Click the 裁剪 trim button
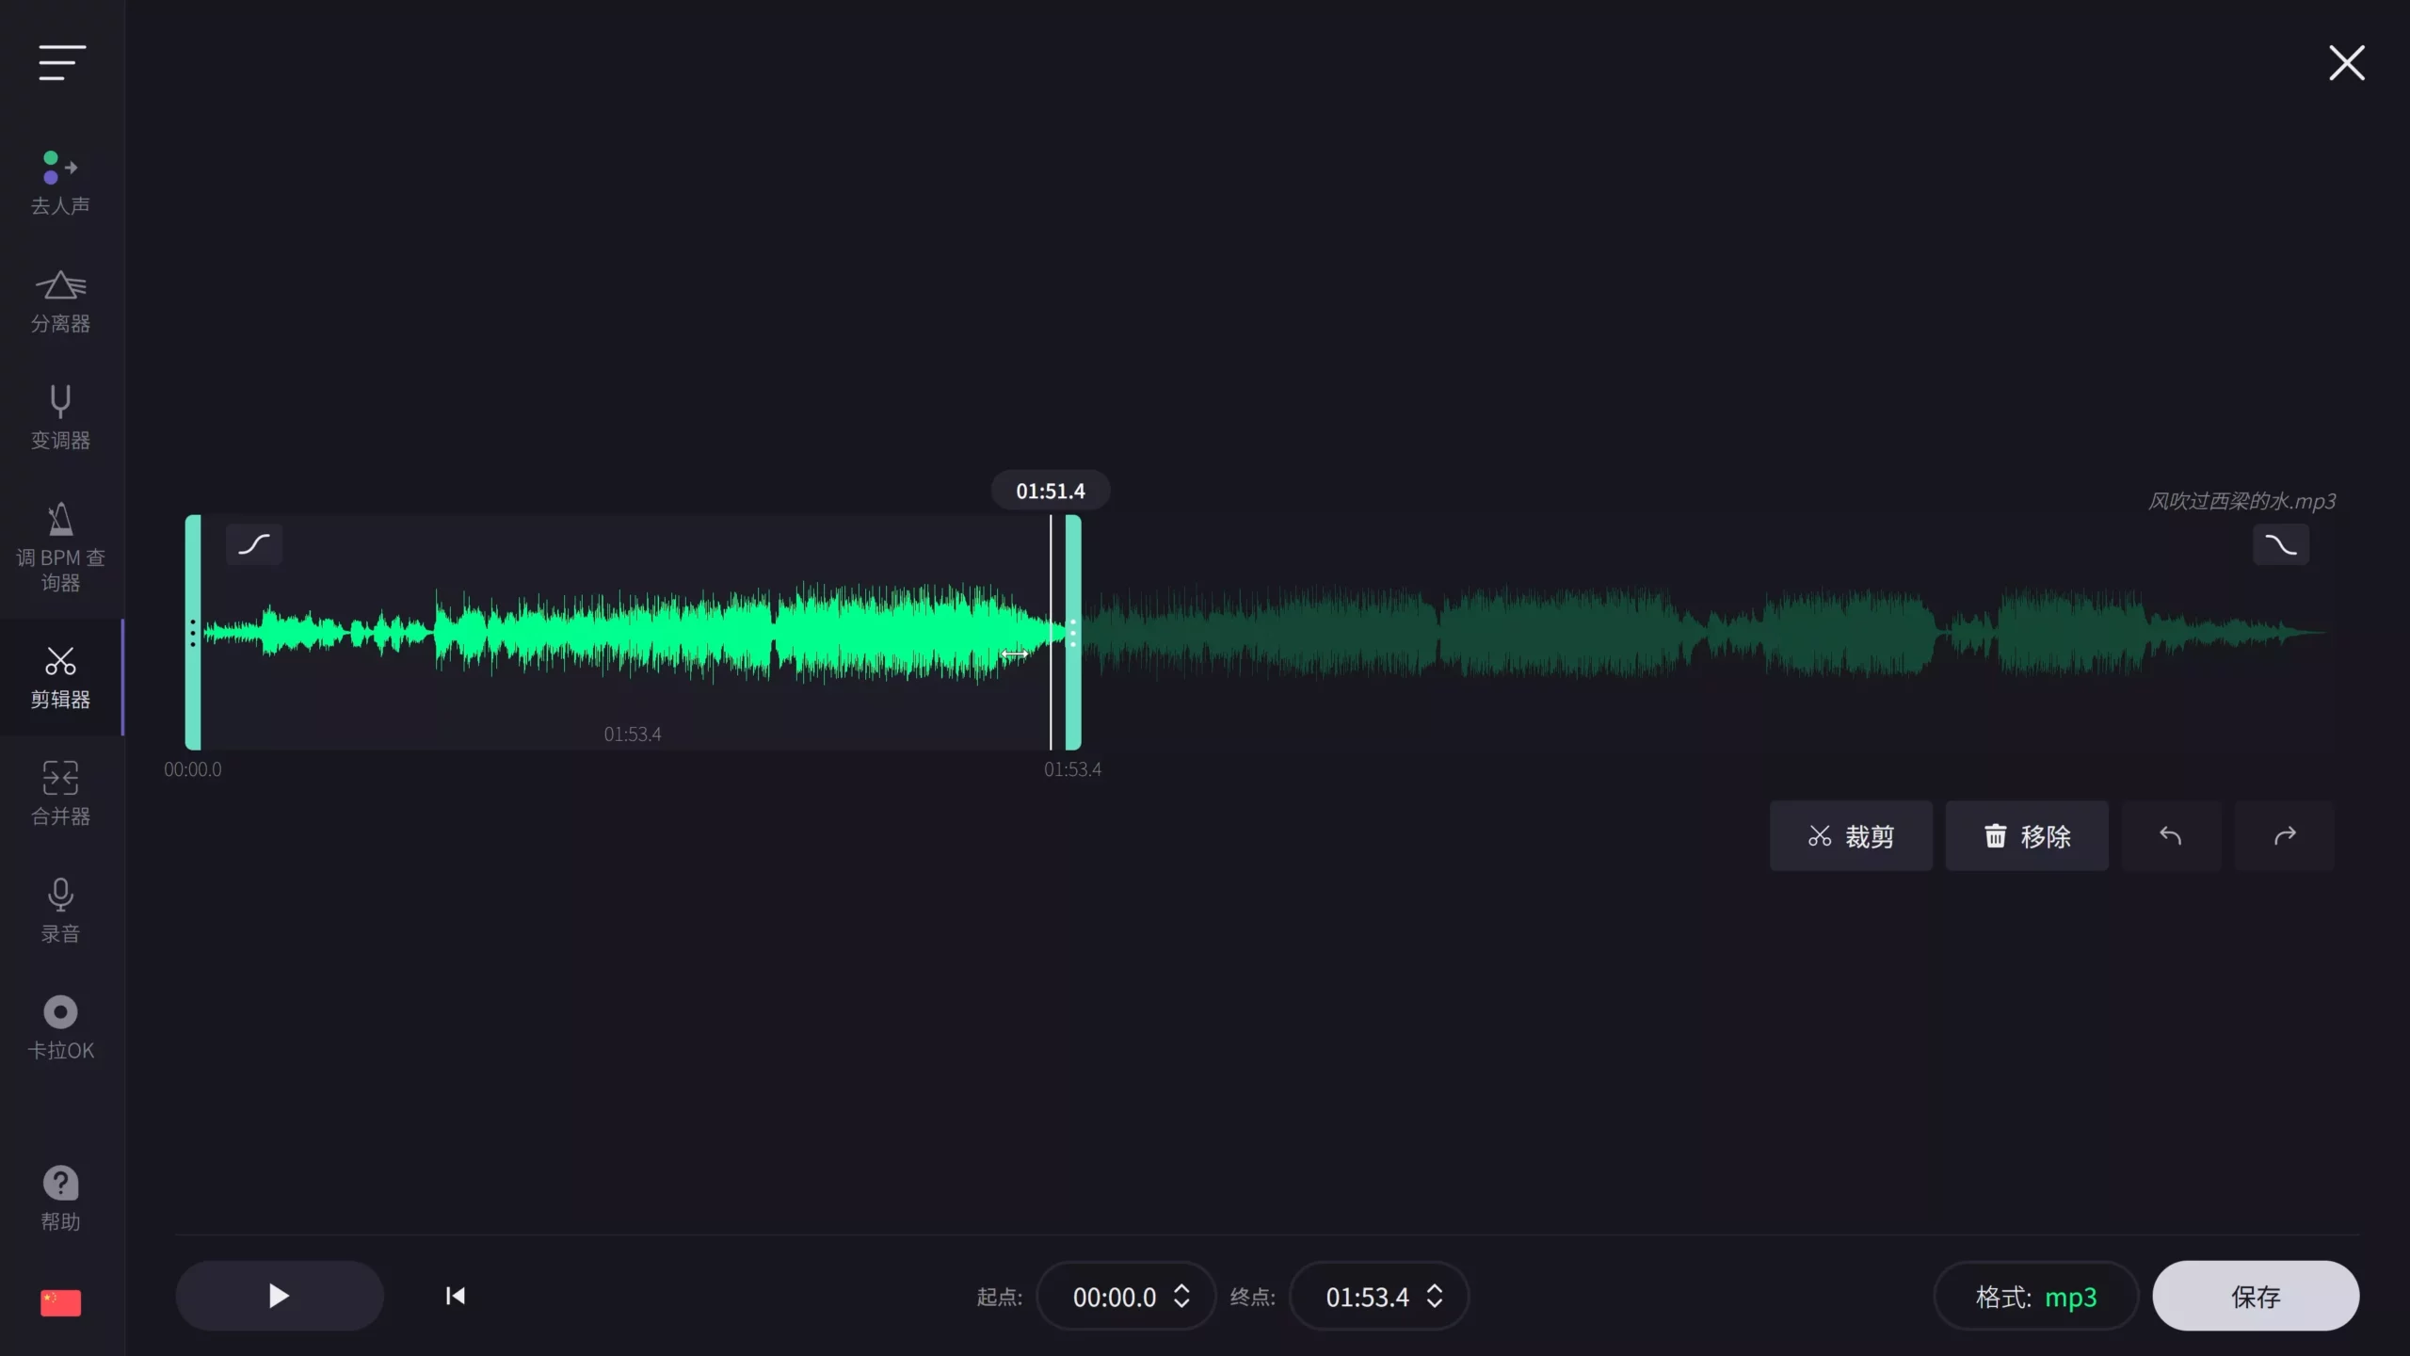Viewport: 2410px width, 1356px height. pos(1850,836)
